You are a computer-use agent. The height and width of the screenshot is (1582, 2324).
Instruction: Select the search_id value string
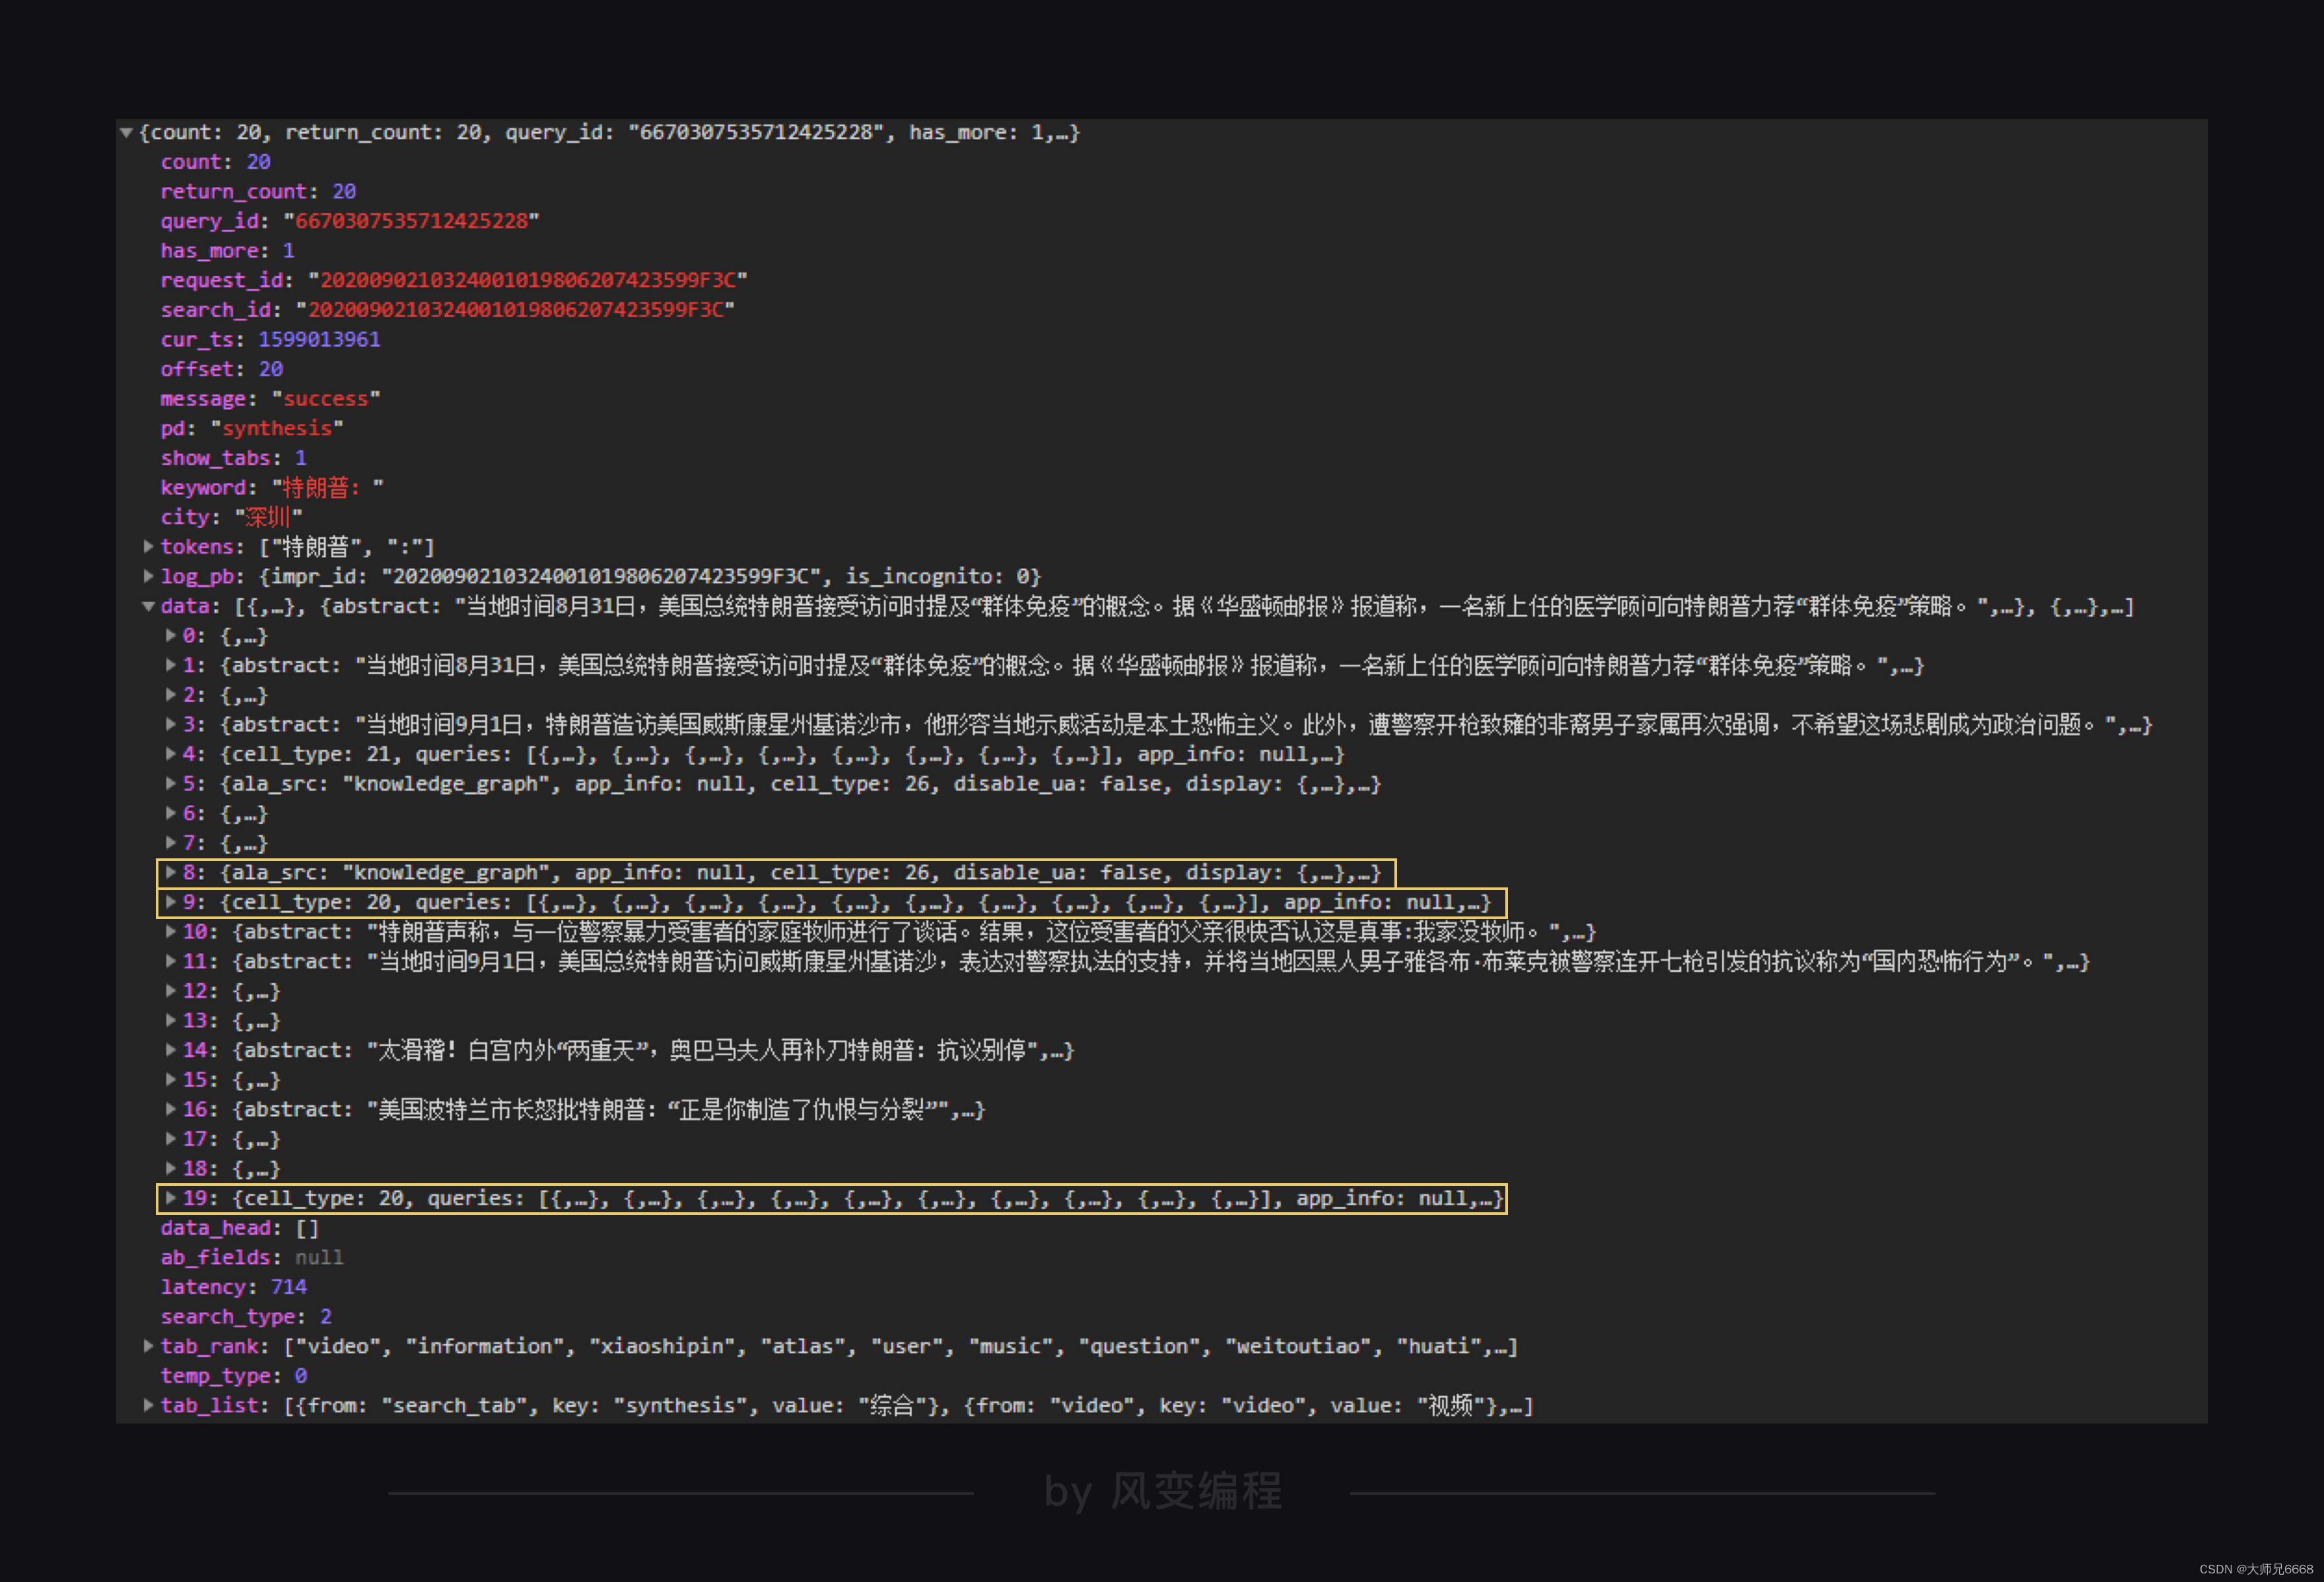(515, 310)
